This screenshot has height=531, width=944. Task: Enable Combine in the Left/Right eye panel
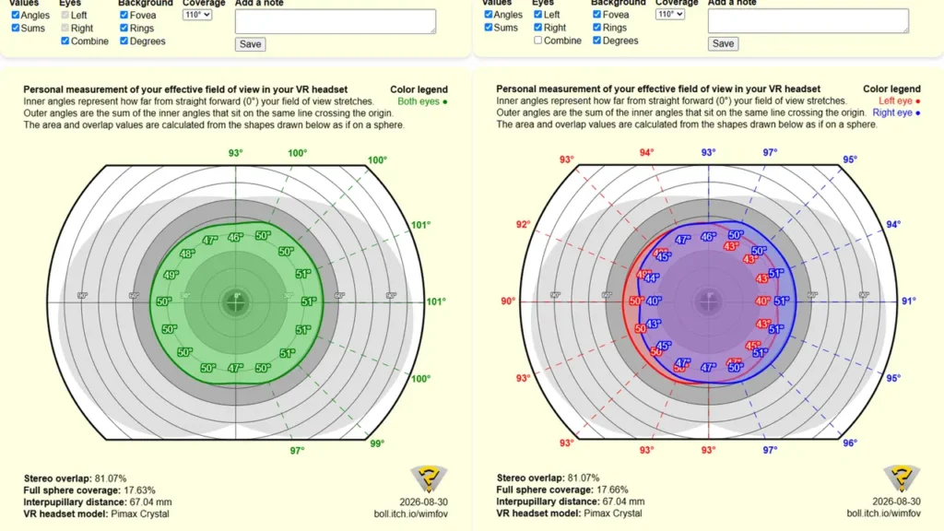click(537, 41)
